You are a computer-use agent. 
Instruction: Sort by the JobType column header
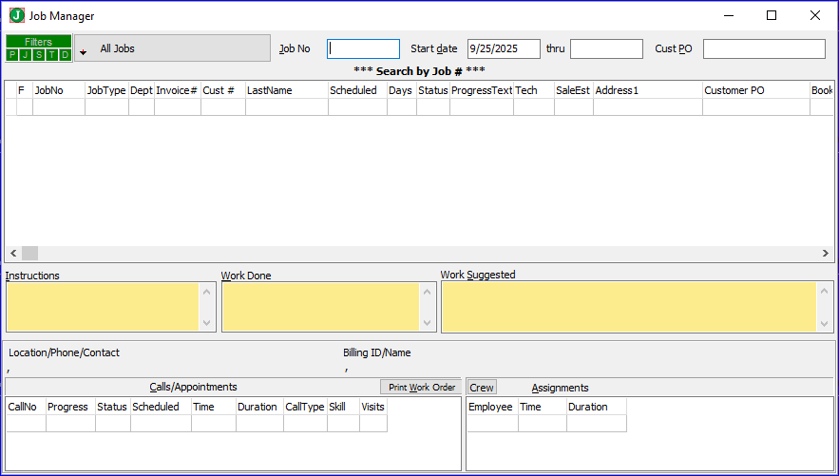pos(107,90)
